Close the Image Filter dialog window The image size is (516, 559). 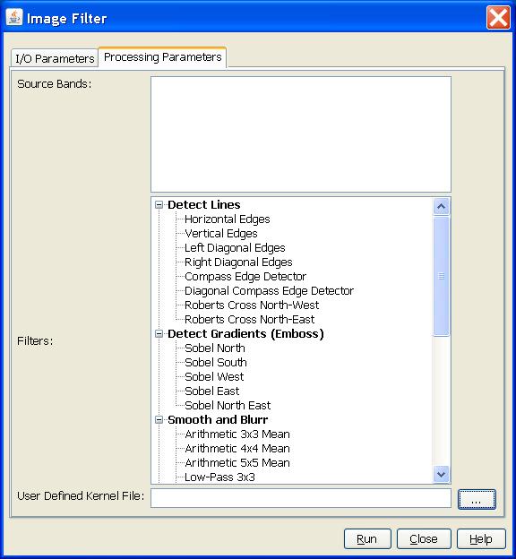coord(498,18)
